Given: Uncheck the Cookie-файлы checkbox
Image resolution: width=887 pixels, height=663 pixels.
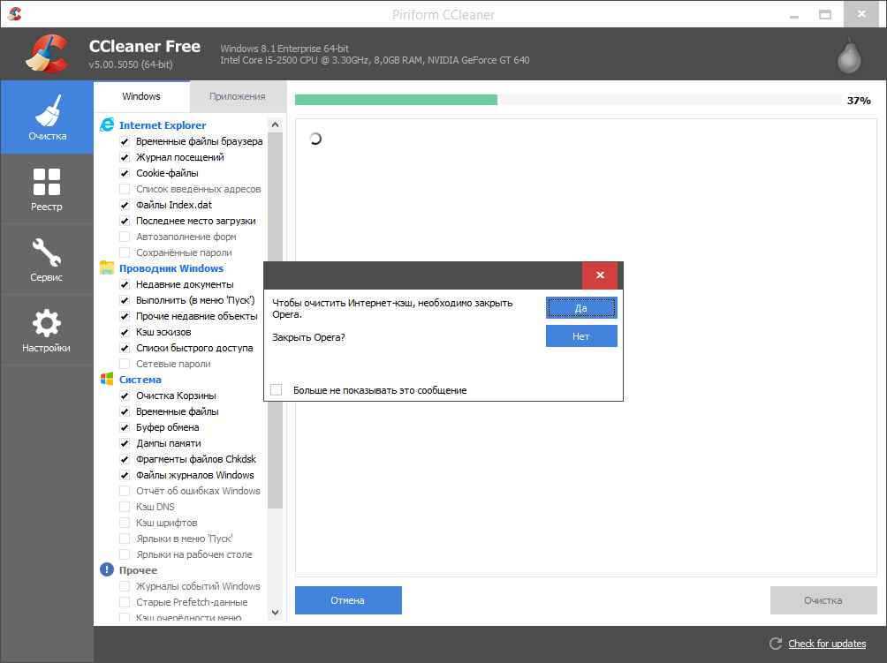Looking at the screenshot, I should tap(125, 173).
